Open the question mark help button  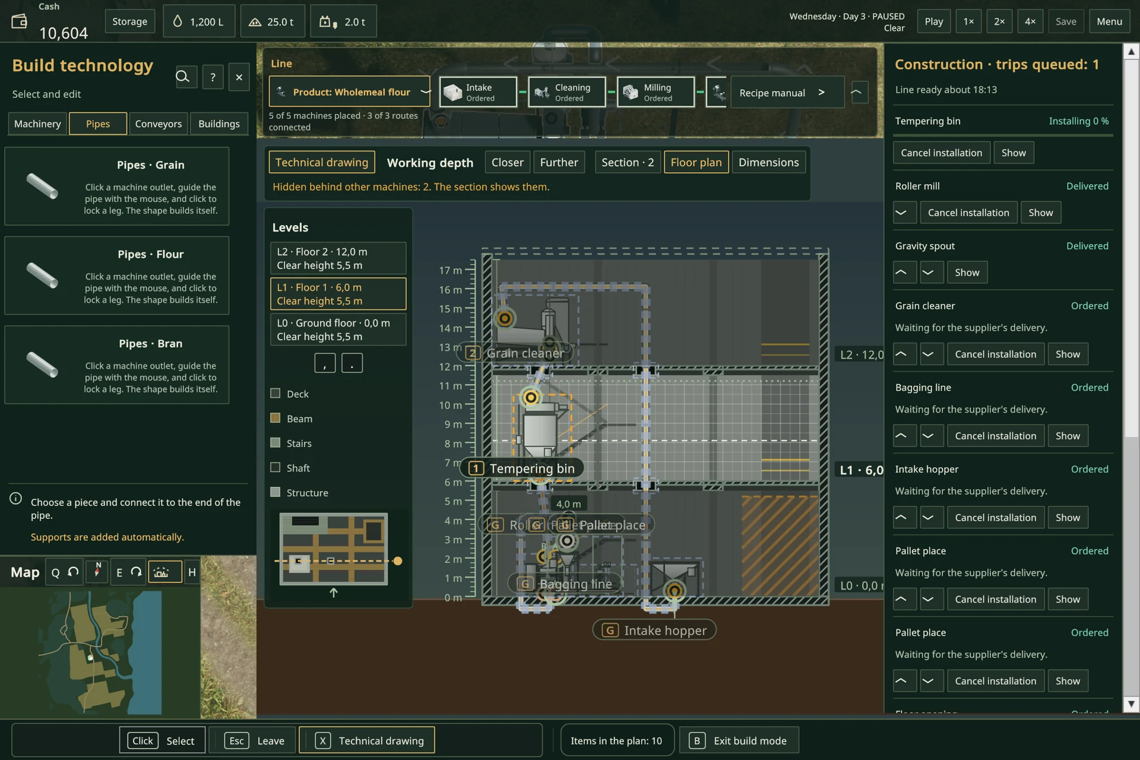pyautogui.click(x=213, y=77)
